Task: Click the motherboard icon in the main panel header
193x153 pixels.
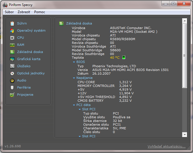Action: 61,23
